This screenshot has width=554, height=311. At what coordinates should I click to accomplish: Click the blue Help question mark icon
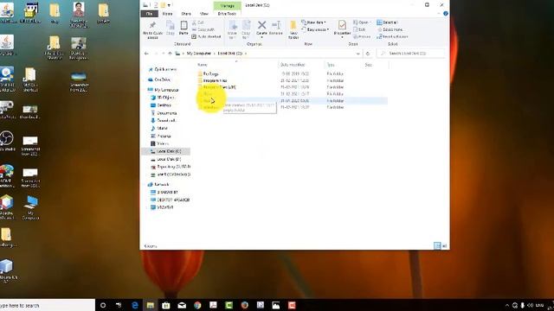(445, 14)
